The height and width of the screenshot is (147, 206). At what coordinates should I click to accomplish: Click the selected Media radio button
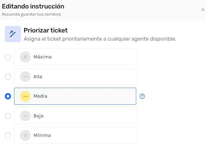[x=8, y=96]
